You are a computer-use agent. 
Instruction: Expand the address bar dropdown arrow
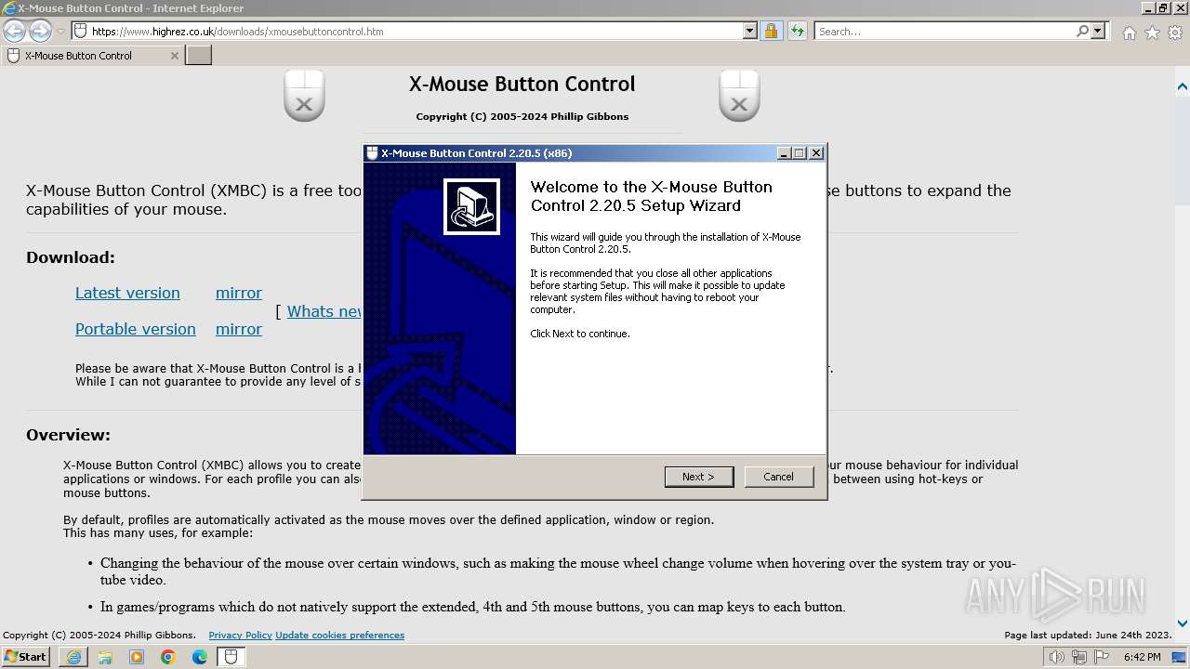point(750,31)
